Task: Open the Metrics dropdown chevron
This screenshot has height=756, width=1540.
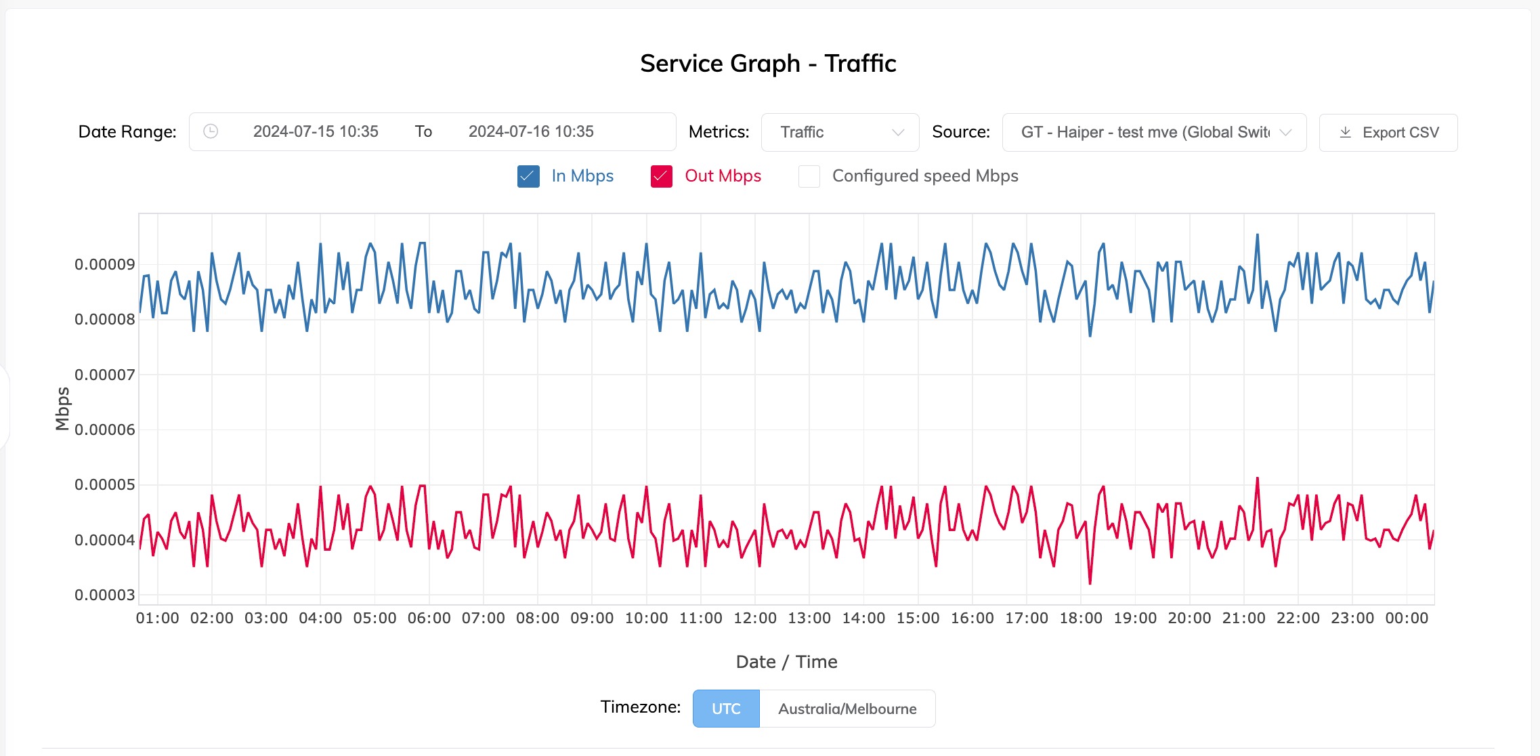Action: click(x=899, y=133)
